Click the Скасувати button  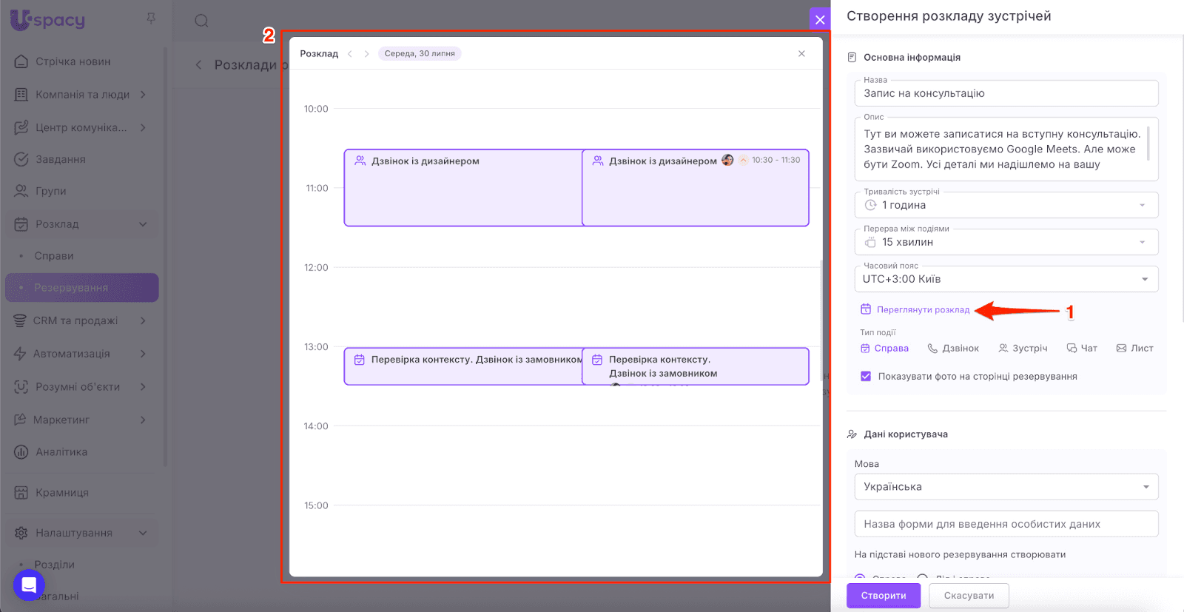(969, 596)
